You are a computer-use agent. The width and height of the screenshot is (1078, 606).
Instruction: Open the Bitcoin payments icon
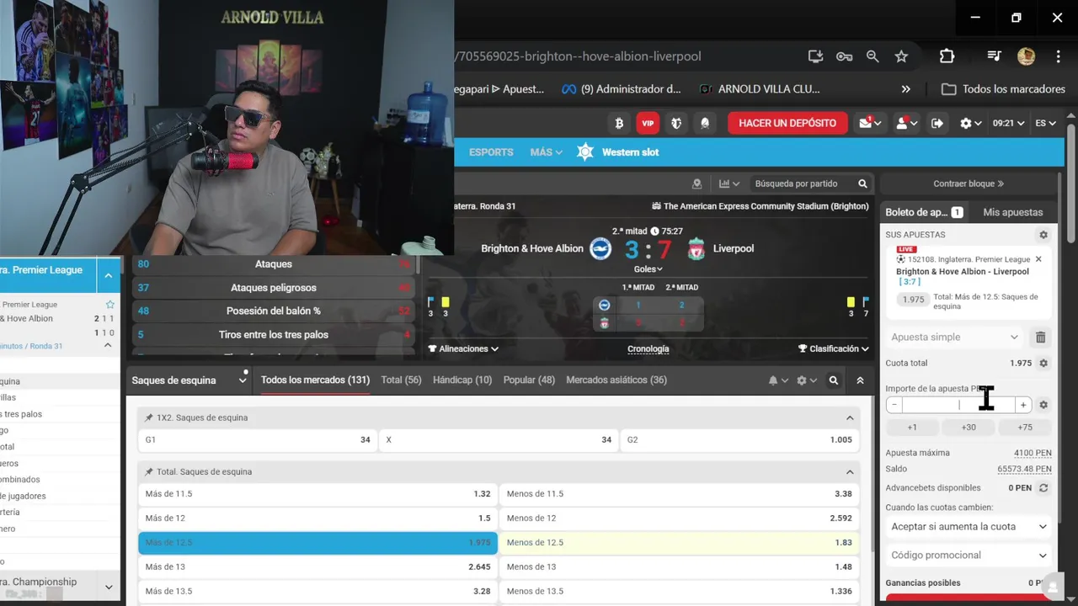click(619, 123)
